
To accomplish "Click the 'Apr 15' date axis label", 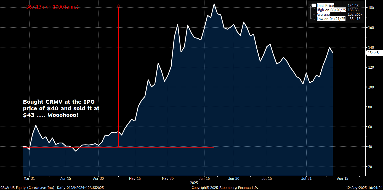I will point(66,178).
